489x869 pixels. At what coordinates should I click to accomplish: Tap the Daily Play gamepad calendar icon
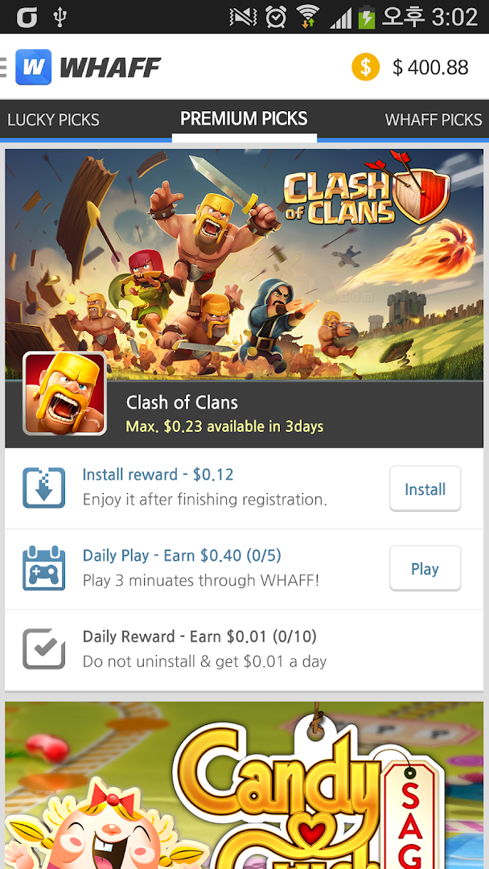(43, 568)
